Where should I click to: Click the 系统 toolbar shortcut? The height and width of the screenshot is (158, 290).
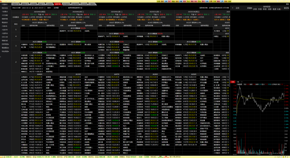(226, 1)
